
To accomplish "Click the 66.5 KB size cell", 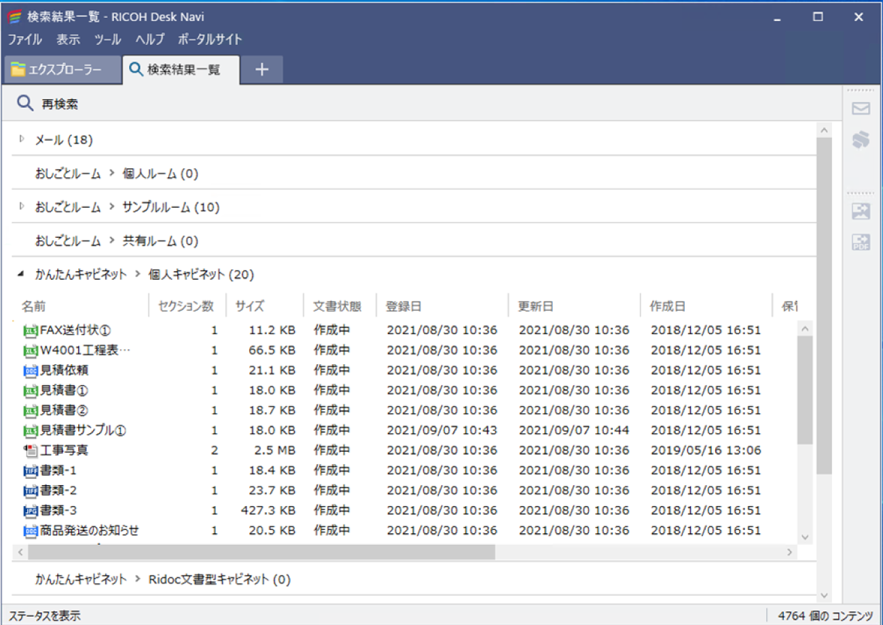I will (x=272, y=351).
